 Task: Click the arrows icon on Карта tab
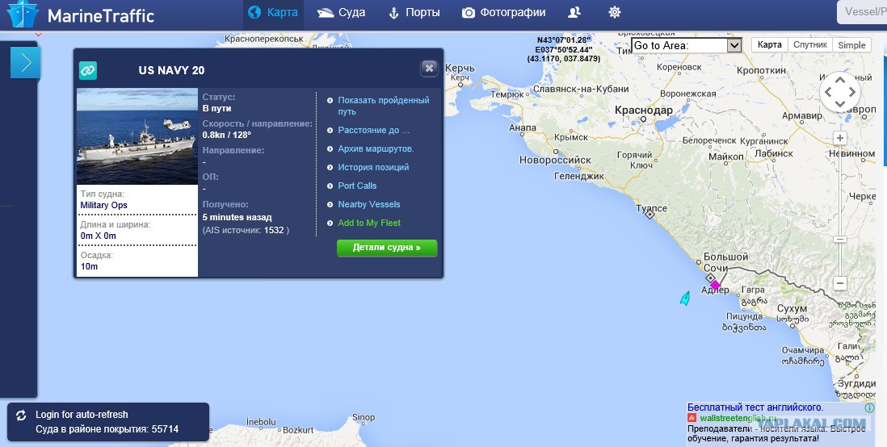click(x=254, y=12)
